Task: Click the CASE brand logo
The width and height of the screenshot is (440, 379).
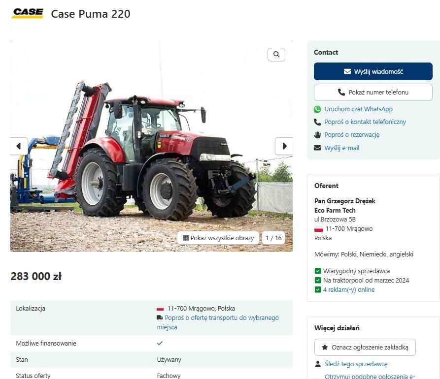Action: tap(28, 13)
